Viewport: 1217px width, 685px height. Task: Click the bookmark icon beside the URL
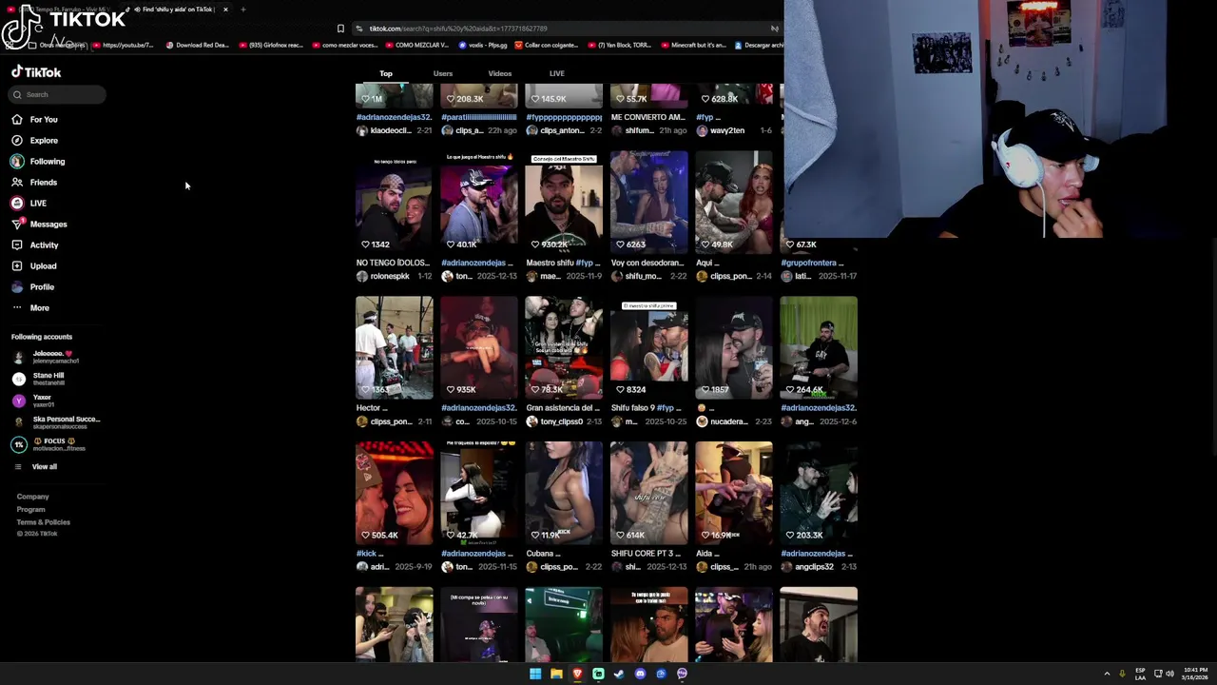click(340, 29)
